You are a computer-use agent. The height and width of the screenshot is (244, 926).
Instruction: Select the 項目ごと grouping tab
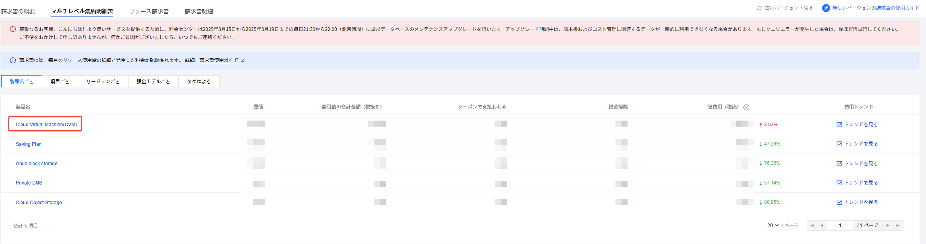[x=60, y=81]
